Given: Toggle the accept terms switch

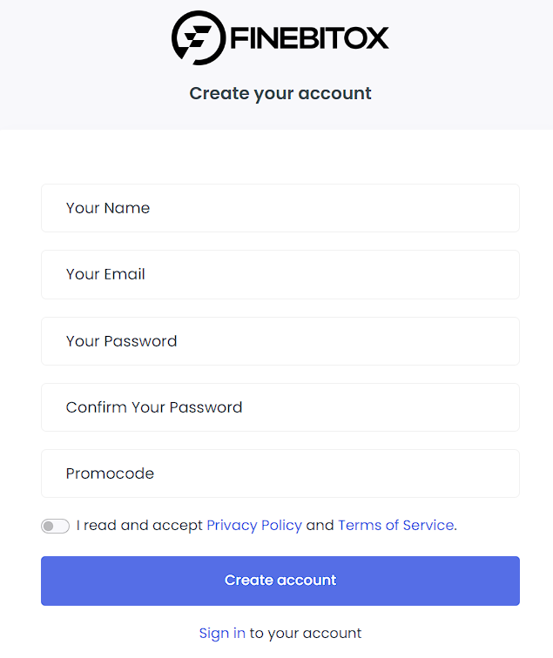Looking at the screenshot, I should point(55,526).
